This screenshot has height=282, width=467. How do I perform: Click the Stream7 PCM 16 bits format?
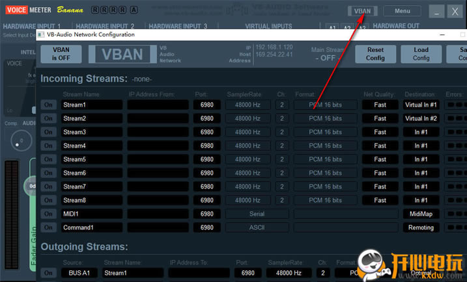(x=325, y=186)
